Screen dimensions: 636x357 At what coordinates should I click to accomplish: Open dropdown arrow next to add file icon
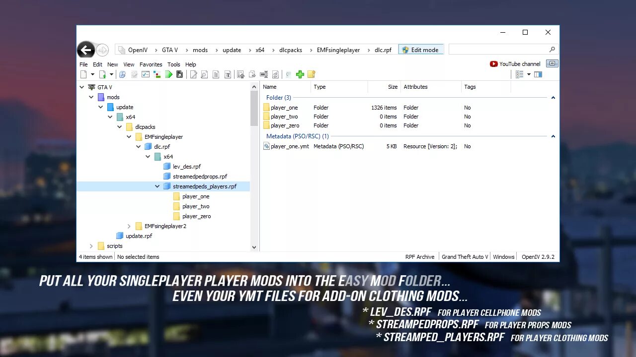[x=111, y=74]
